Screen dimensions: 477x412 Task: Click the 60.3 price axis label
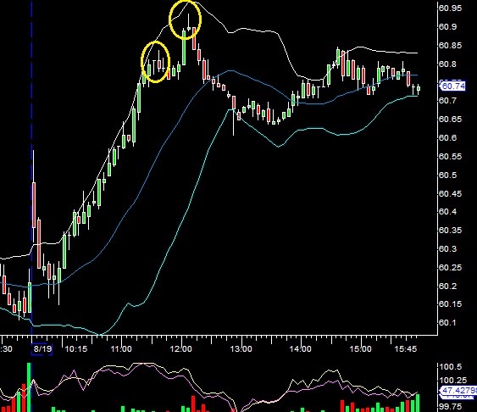447,249
